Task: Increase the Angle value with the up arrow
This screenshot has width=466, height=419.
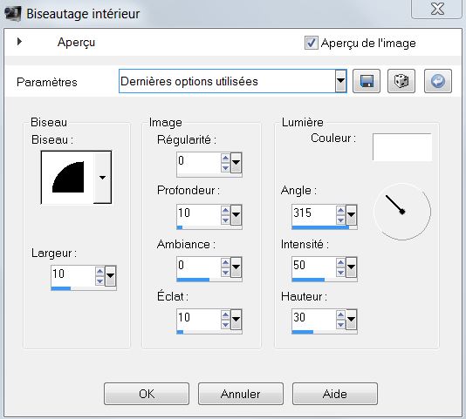Action: point(340,211)
